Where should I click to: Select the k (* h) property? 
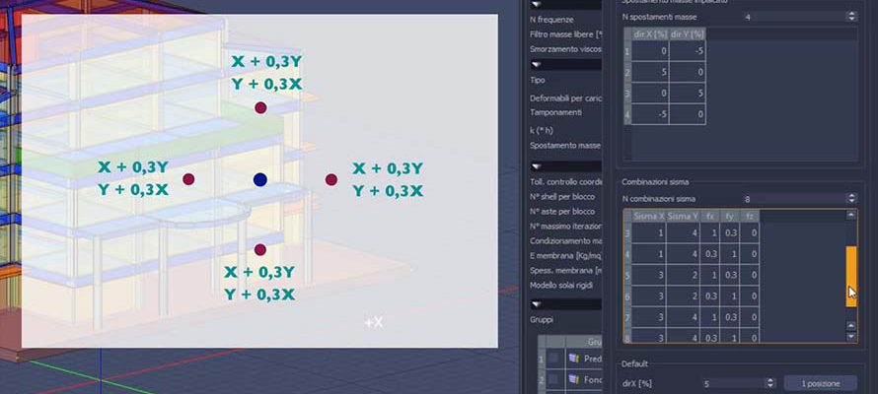[542, 130]
